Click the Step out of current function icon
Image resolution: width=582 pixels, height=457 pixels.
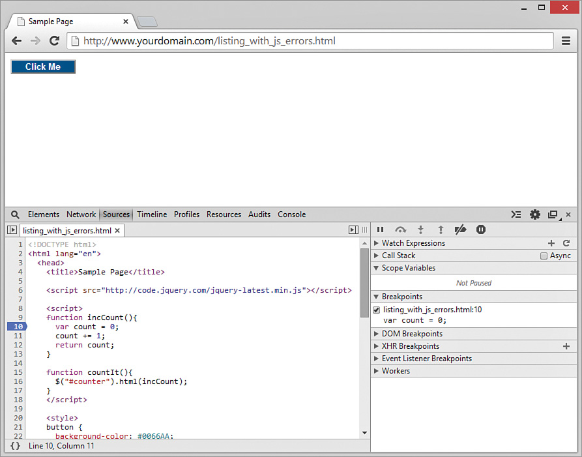(x=441, y=229)
